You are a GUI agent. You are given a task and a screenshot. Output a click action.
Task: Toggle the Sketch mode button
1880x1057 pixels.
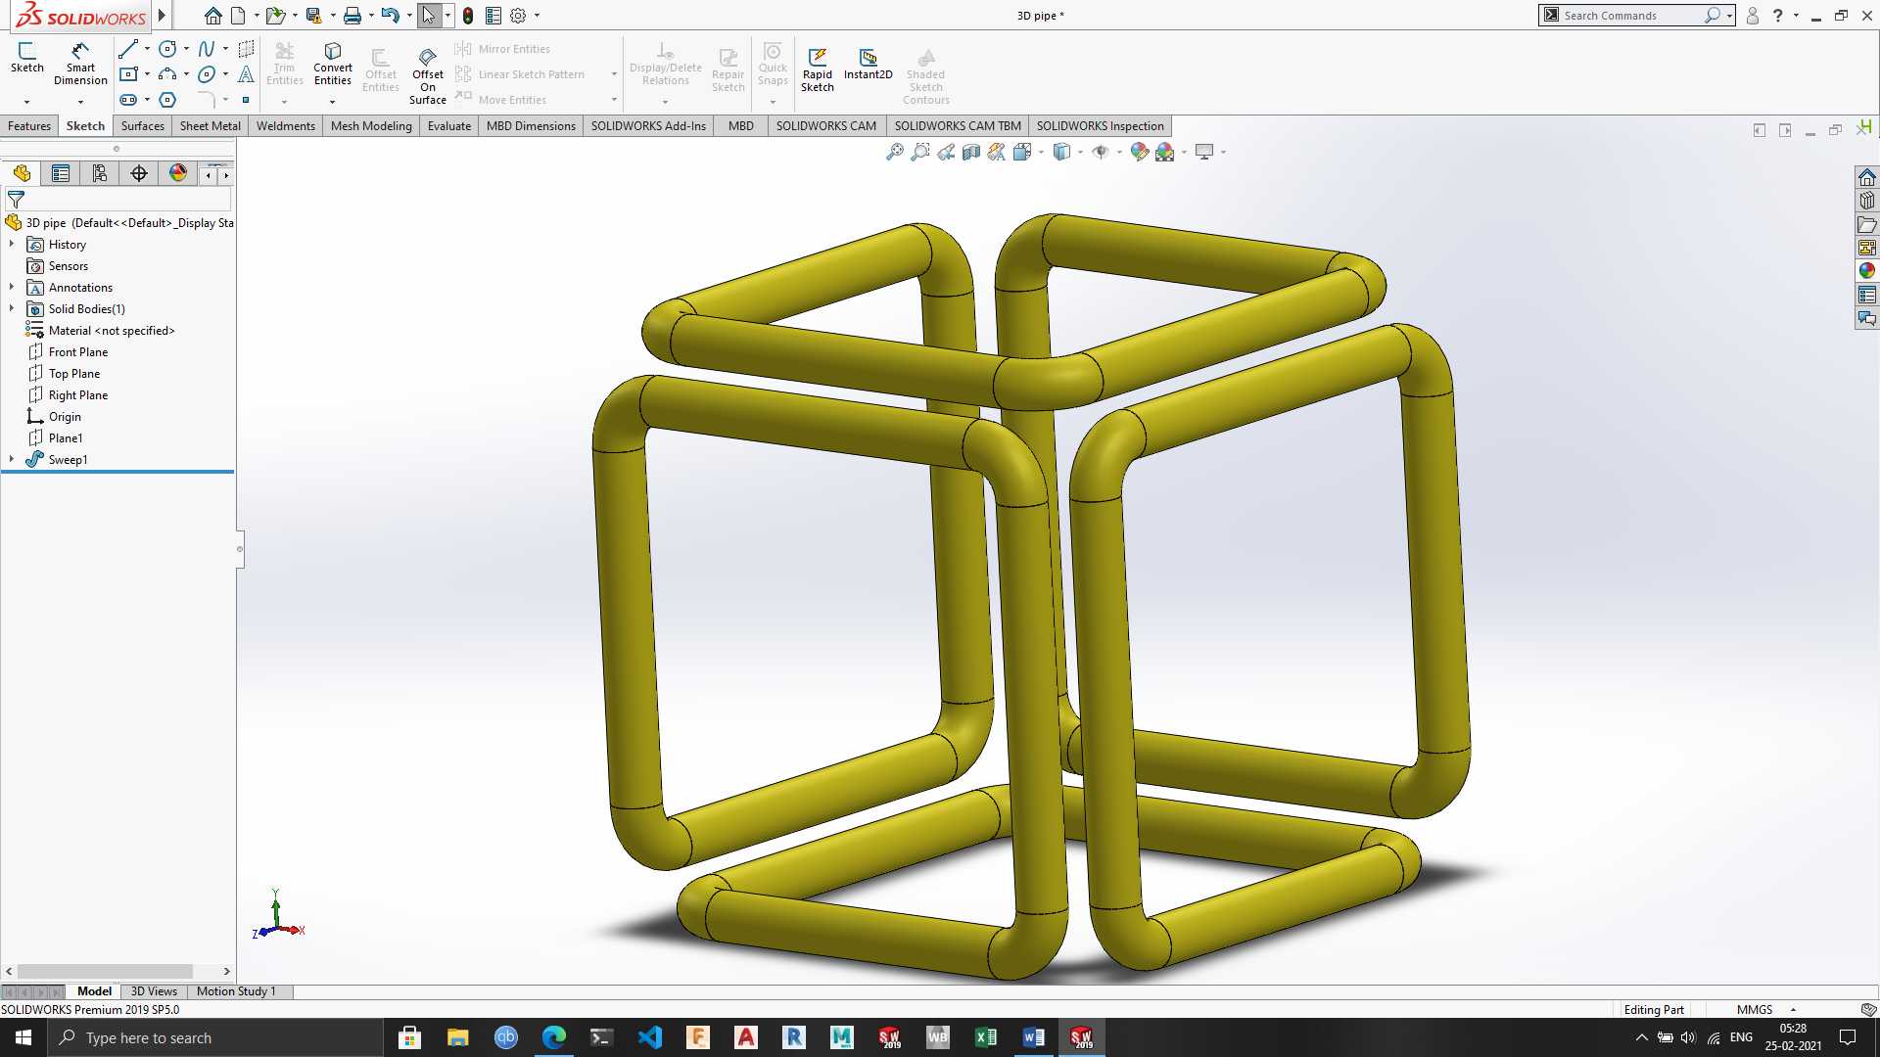tap(27, 59)
